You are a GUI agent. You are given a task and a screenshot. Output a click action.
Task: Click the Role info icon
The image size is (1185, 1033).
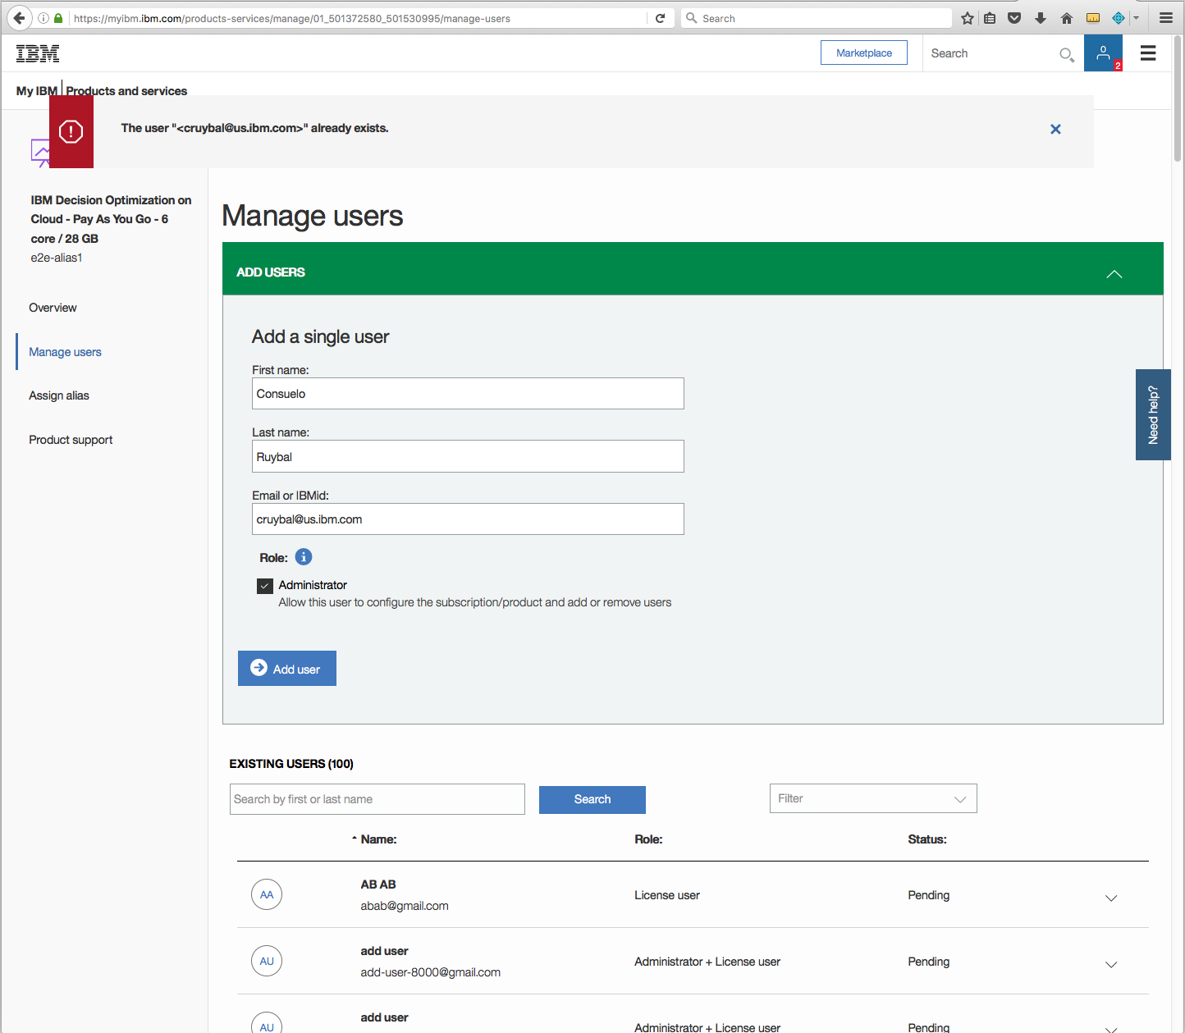click(x=304, y=557)
